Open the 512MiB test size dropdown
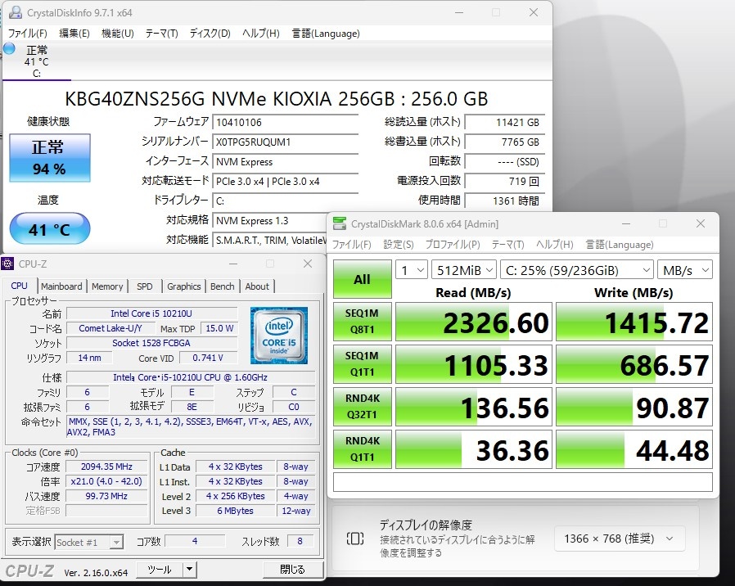Image resolution: width=735 pixels, height=586 pixels. pos(464,270)
